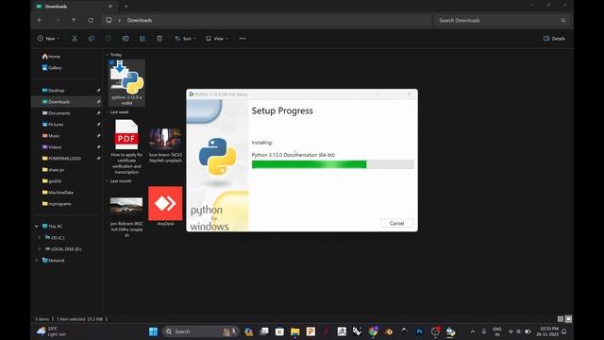Viewport: 604px width, 340px height.
Task: Open the Sort dropdown menu
Action: [185, 39]
